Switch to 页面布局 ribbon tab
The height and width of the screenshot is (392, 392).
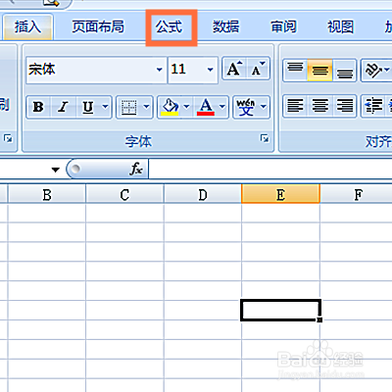(98, 26)
